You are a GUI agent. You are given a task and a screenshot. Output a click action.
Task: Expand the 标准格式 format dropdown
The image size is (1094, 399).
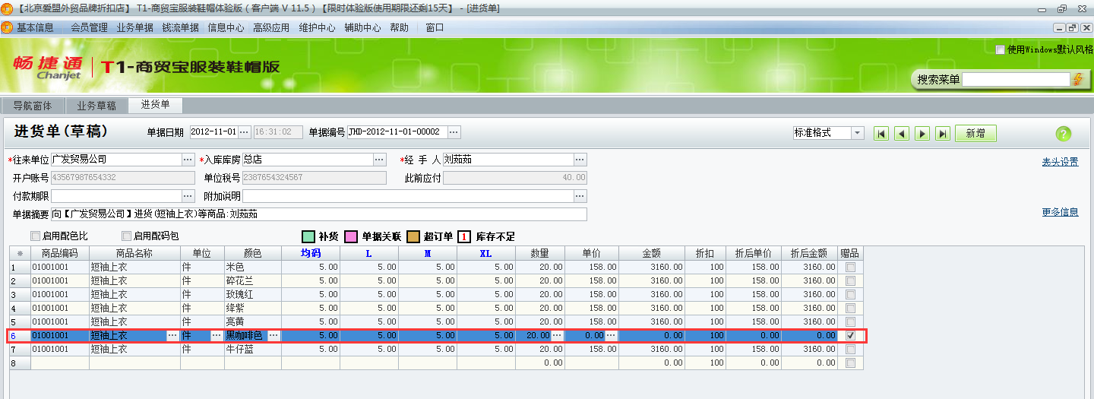(858, 133)
